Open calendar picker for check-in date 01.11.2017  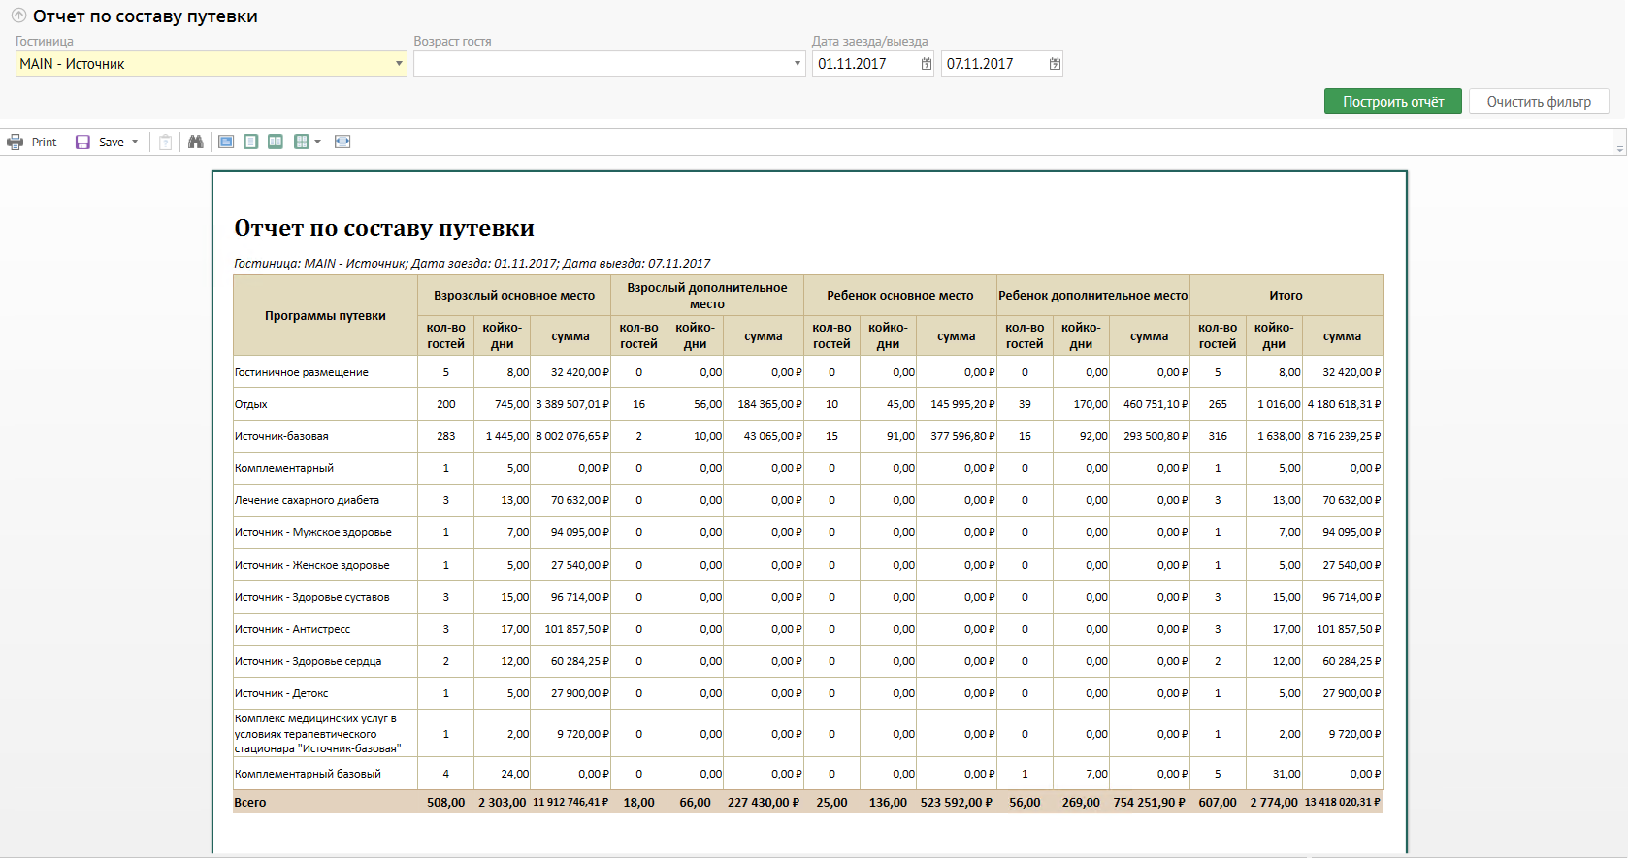[927, 64]
